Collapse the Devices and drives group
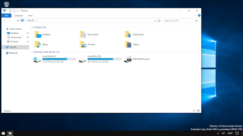Screen dimensions: 243x136 (32, 52)
